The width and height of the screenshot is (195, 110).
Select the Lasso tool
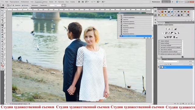(x=2, y=16)
